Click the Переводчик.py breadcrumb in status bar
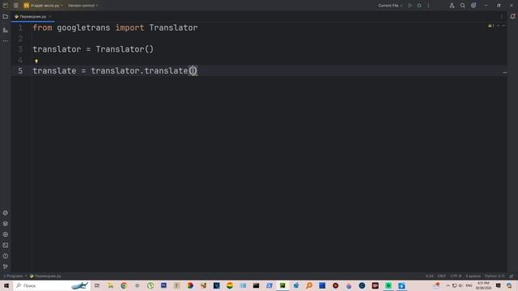Image resolution: width=518 pixels, height=291 pixels. click(x=45, y=276)
